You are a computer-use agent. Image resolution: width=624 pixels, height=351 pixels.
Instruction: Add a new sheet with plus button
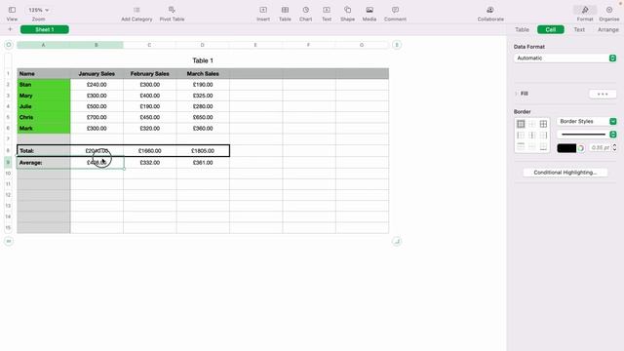click(10, 29)
